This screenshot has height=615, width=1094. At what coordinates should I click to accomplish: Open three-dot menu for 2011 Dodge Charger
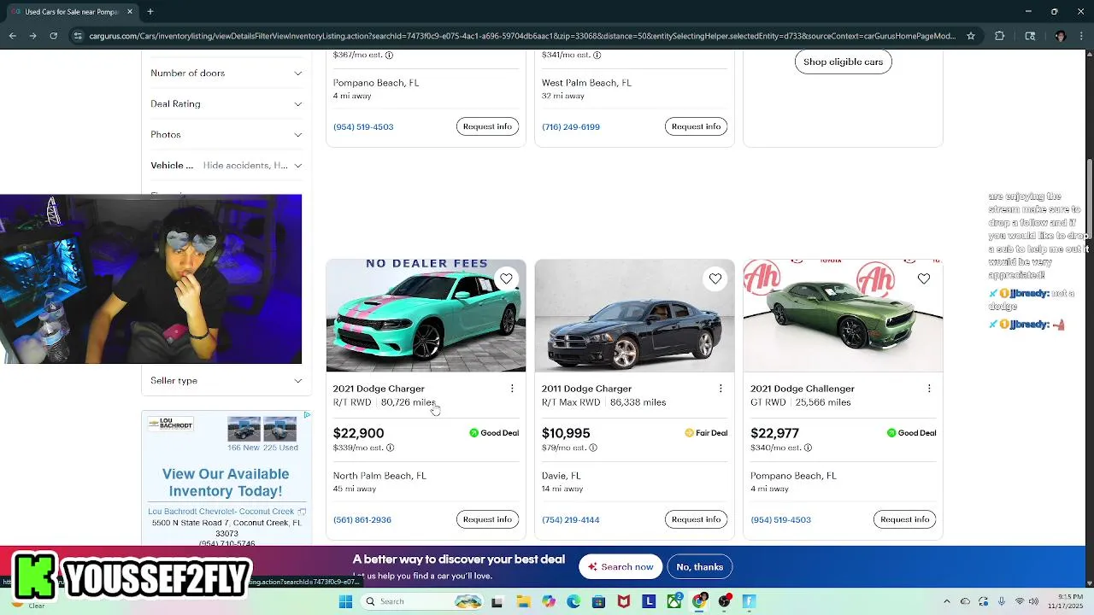point(721,389)
